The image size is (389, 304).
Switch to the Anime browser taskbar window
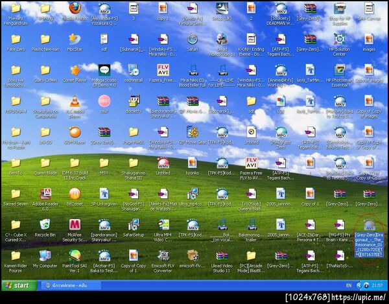pos(71,285)
